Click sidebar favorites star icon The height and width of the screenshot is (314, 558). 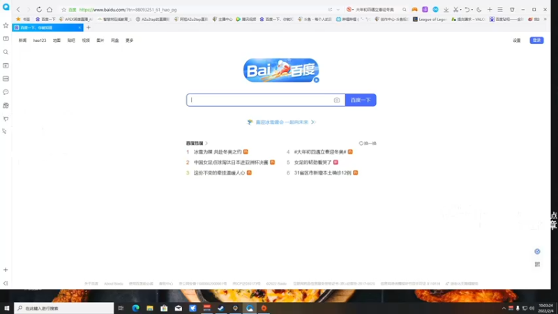point(6,25)
